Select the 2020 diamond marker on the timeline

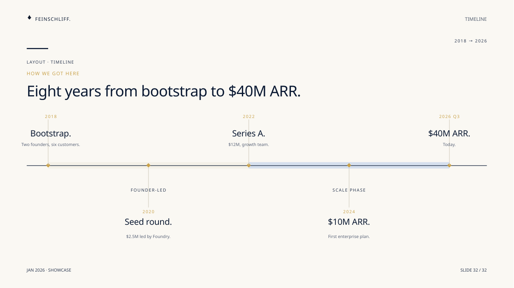point(148,165)
